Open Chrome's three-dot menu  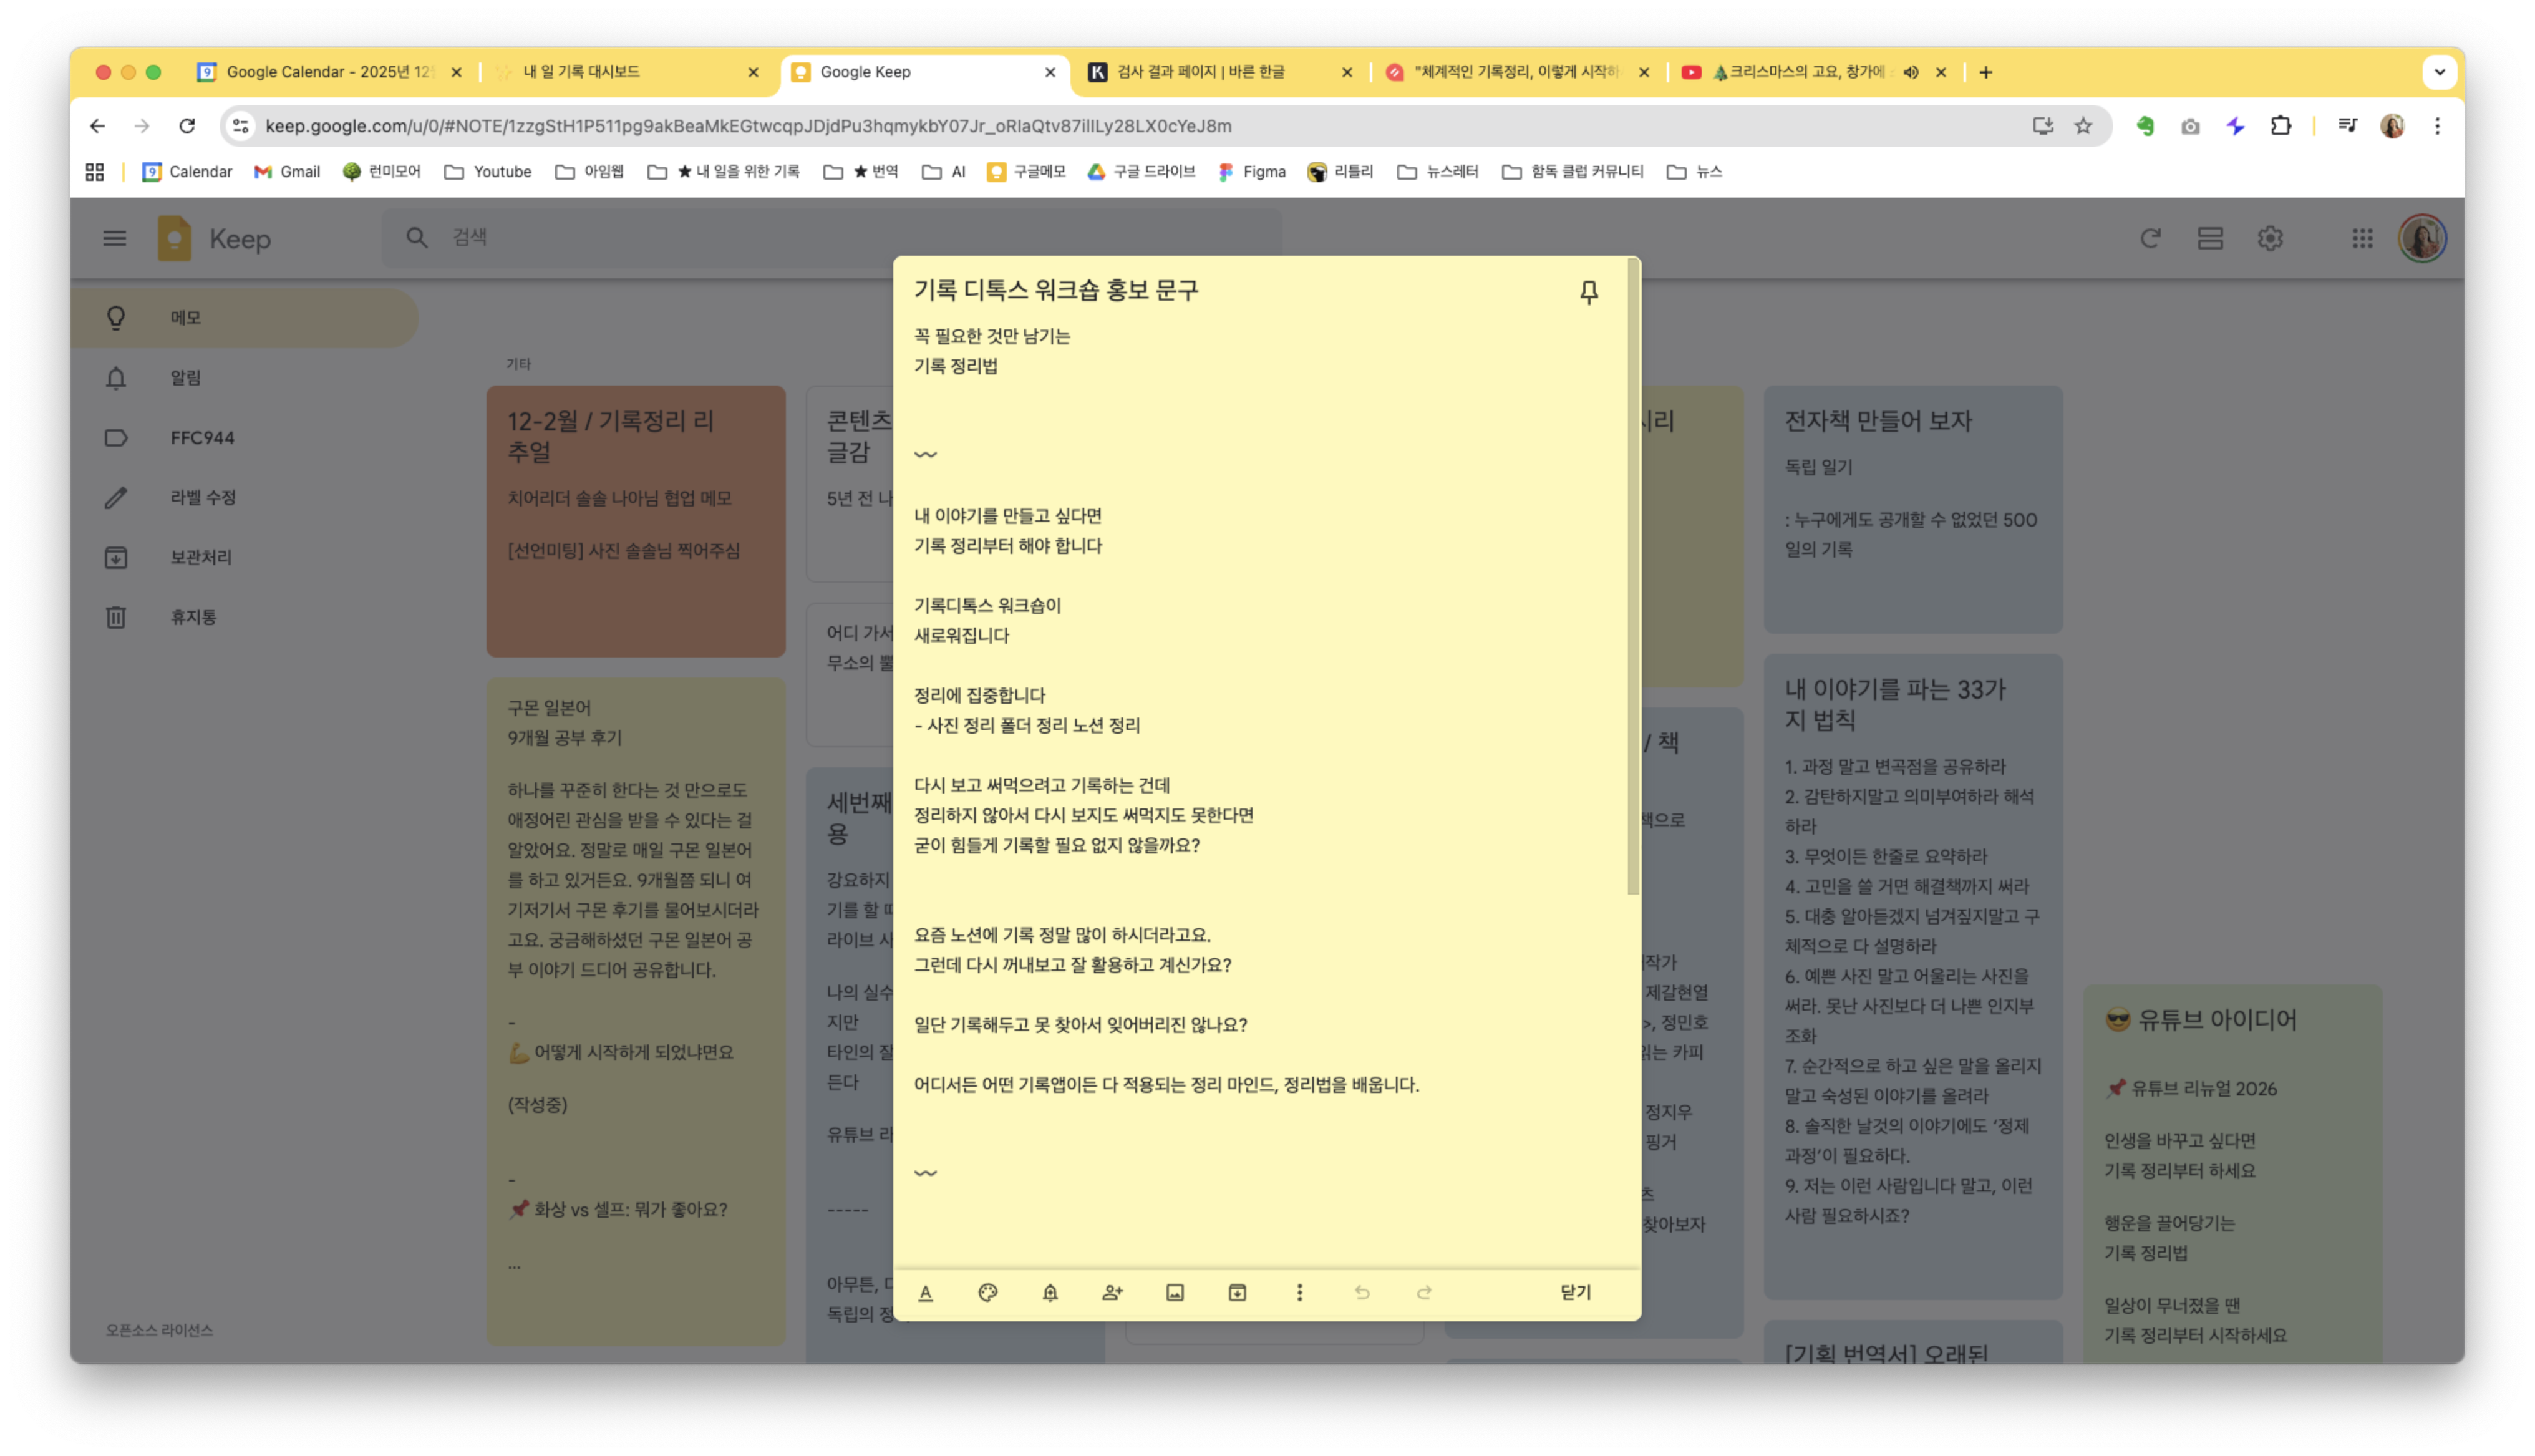pos(2437,126)
